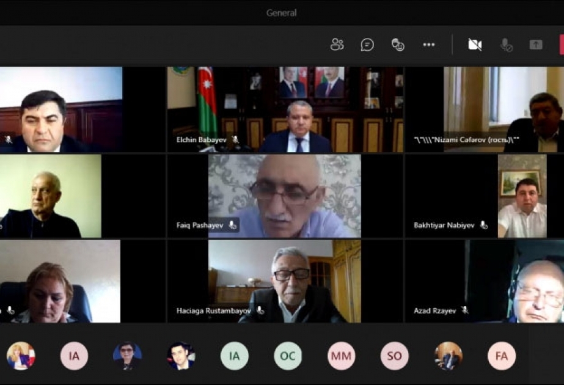Click the mic icon next to Faiq Pashayev
This screenshot has width=564, height=385.
[x=233, y=226]
